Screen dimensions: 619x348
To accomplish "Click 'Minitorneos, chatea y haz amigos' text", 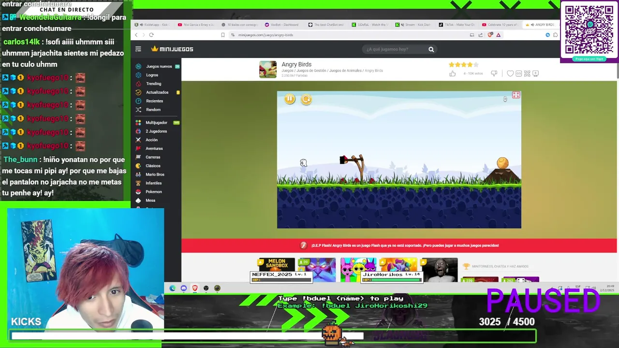I will 500,266.
